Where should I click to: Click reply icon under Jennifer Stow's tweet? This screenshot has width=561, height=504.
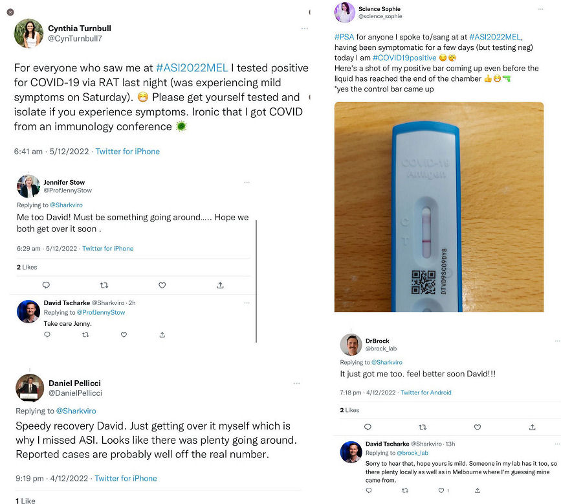(46, 285)
